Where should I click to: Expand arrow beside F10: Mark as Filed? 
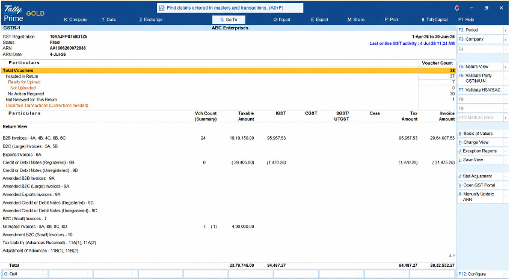506,118
